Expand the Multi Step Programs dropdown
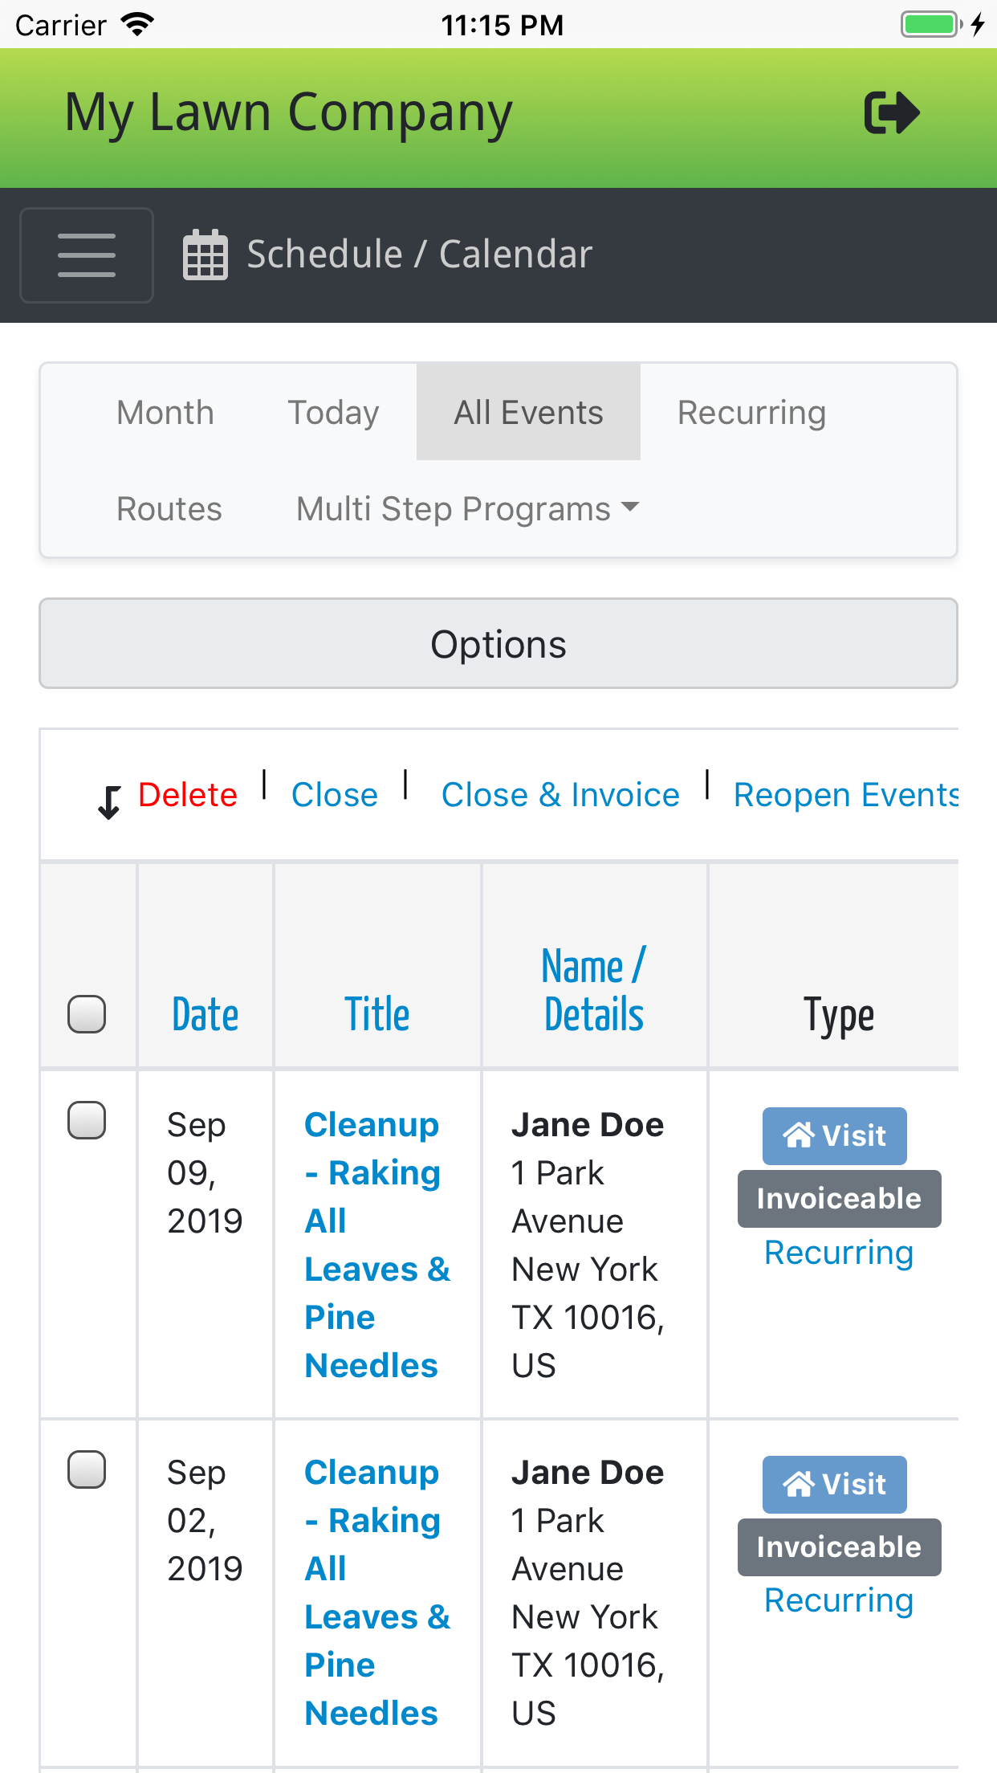The width and height of the screenshot is (997, 1773). point(467,509)
